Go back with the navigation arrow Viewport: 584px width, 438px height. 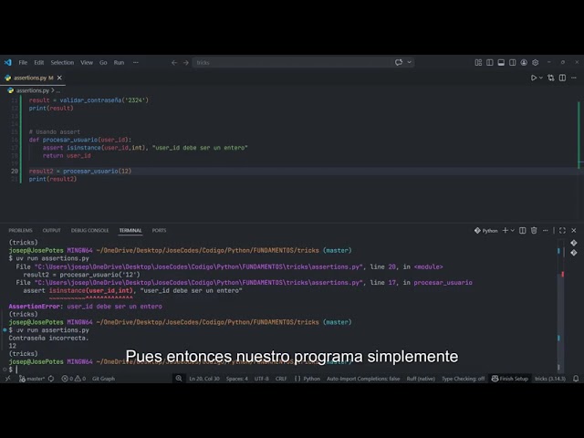click(x=174, y=63)
